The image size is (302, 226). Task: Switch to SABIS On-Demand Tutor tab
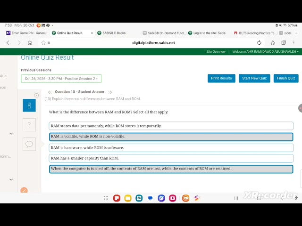164,33
